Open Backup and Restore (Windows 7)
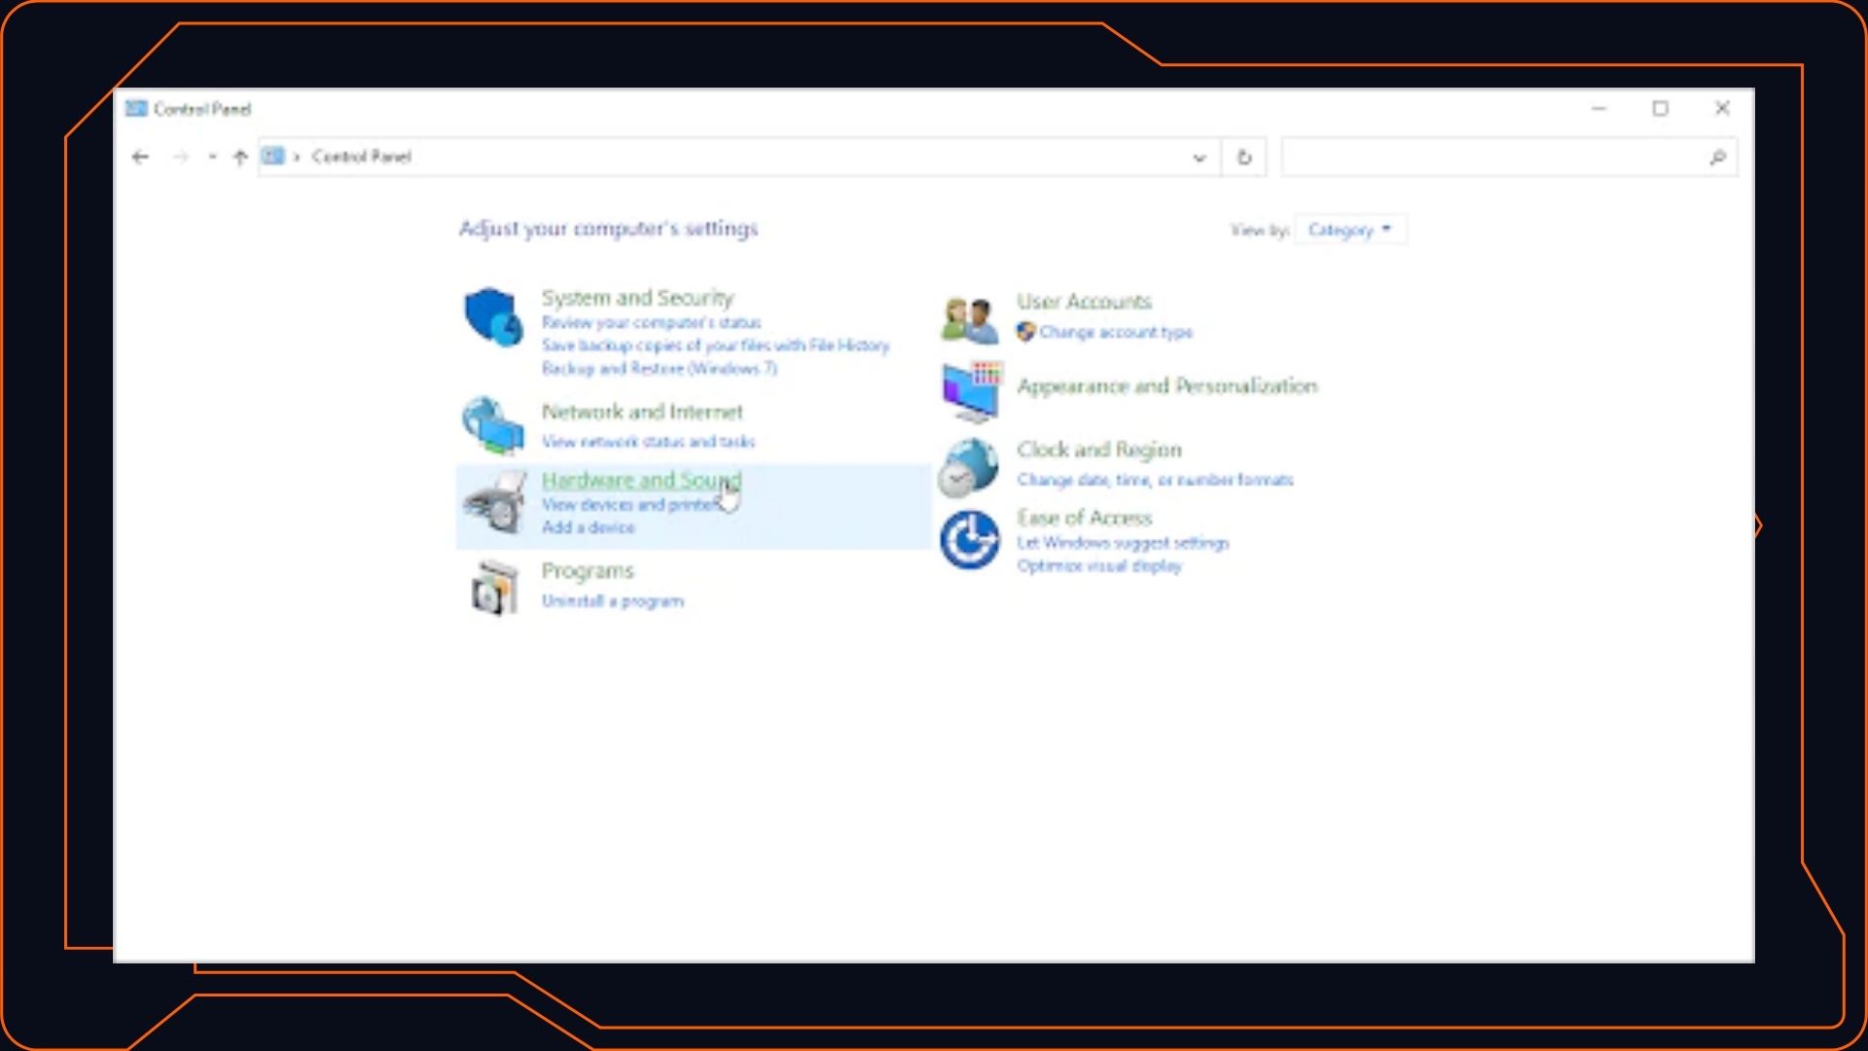 659,369
